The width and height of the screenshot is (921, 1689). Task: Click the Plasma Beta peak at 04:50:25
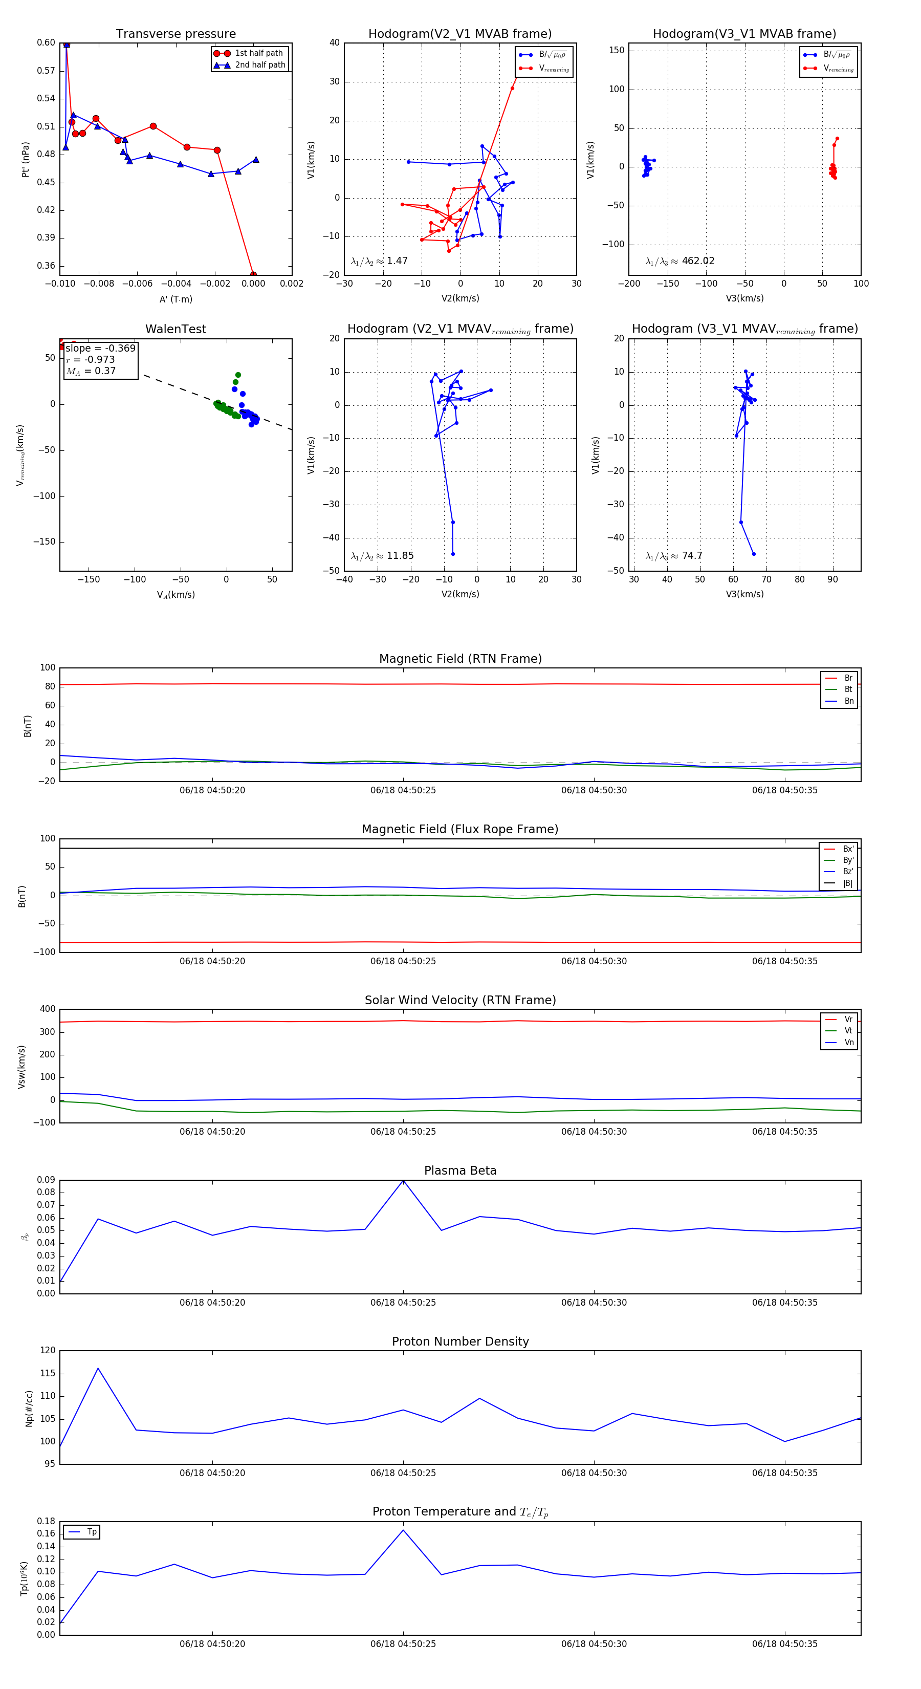tap(403, 1180)
